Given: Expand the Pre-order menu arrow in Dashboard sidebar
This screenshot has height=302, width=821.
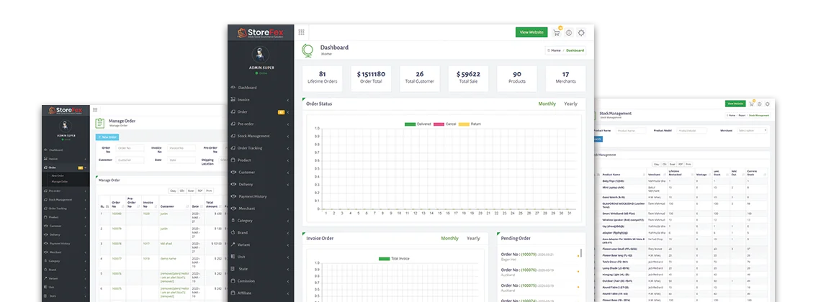Looking at the screenshot, I should [288, 124].
